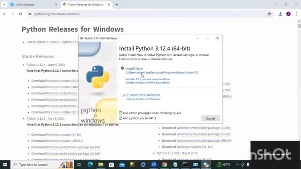Minimize the Python 3.12.4 Setup window
301x169 pixels.
pyautogui.click(x=198, y=38)
